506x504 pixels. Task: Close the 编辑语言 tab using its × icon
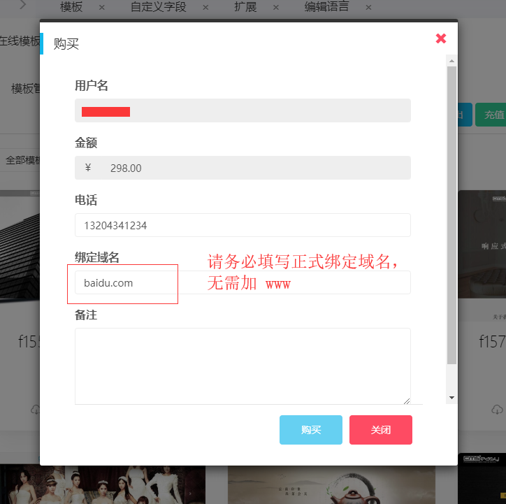[368, 8]
